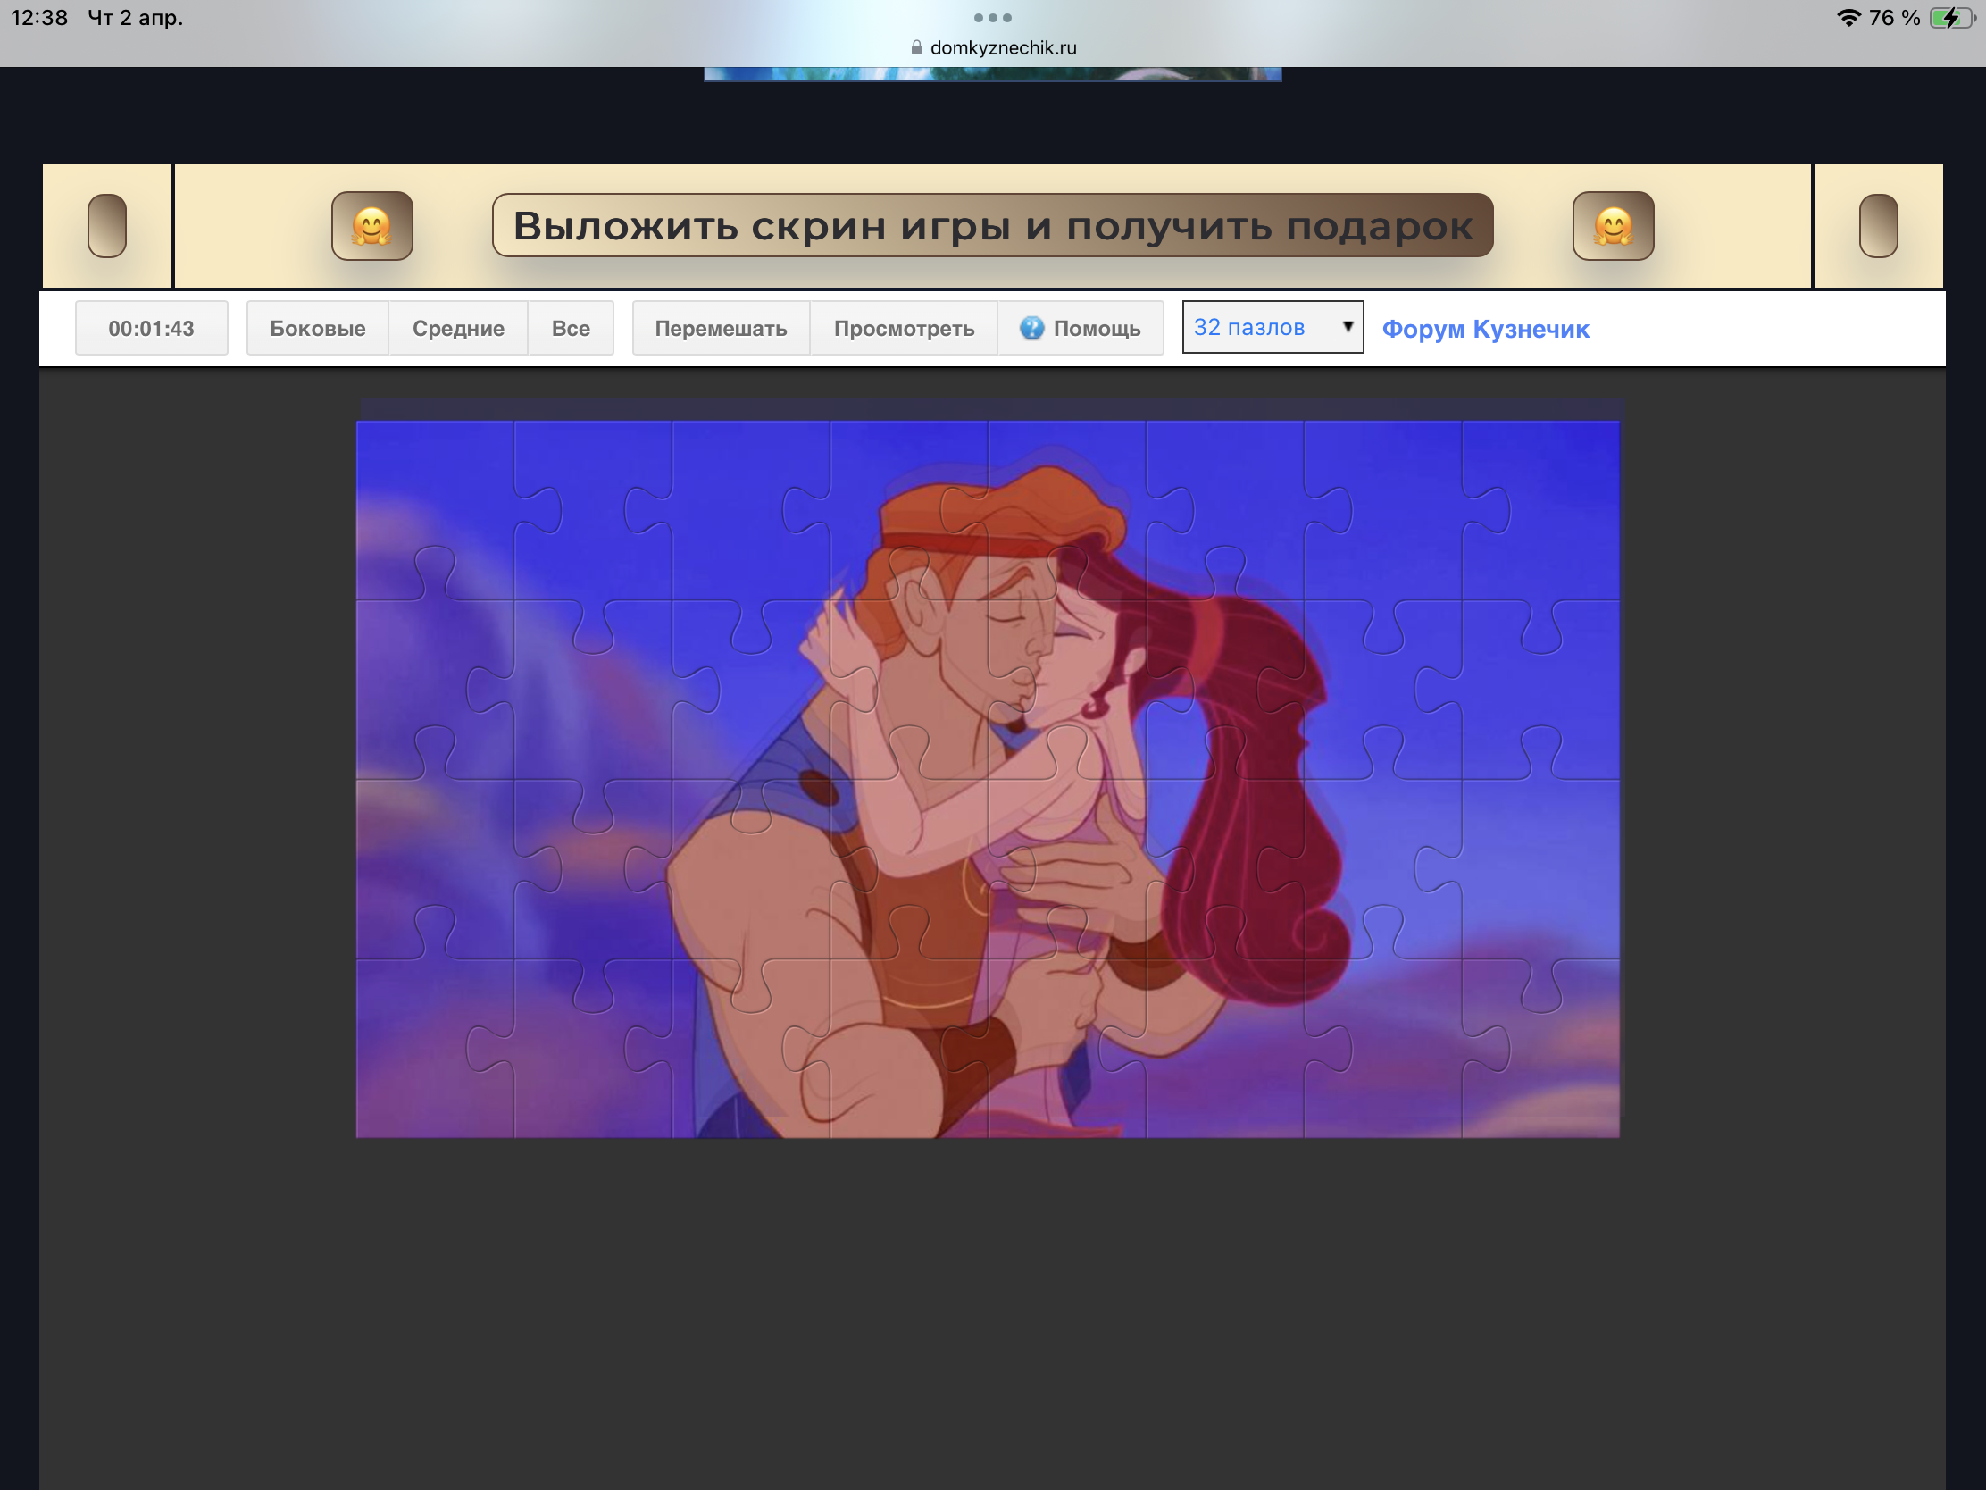
Task: Show Все puzzle pieces
Action: click(570, 328)
